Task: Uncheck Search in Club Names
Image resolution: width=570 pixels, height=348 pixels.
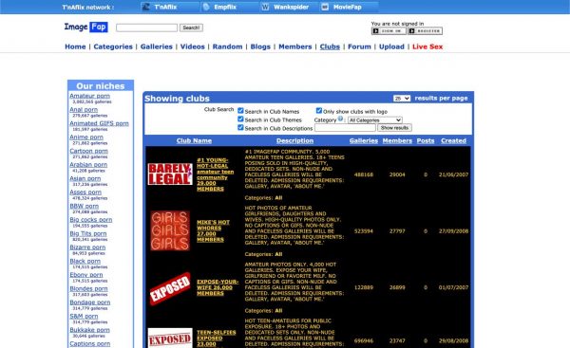Action: [240, 111]
